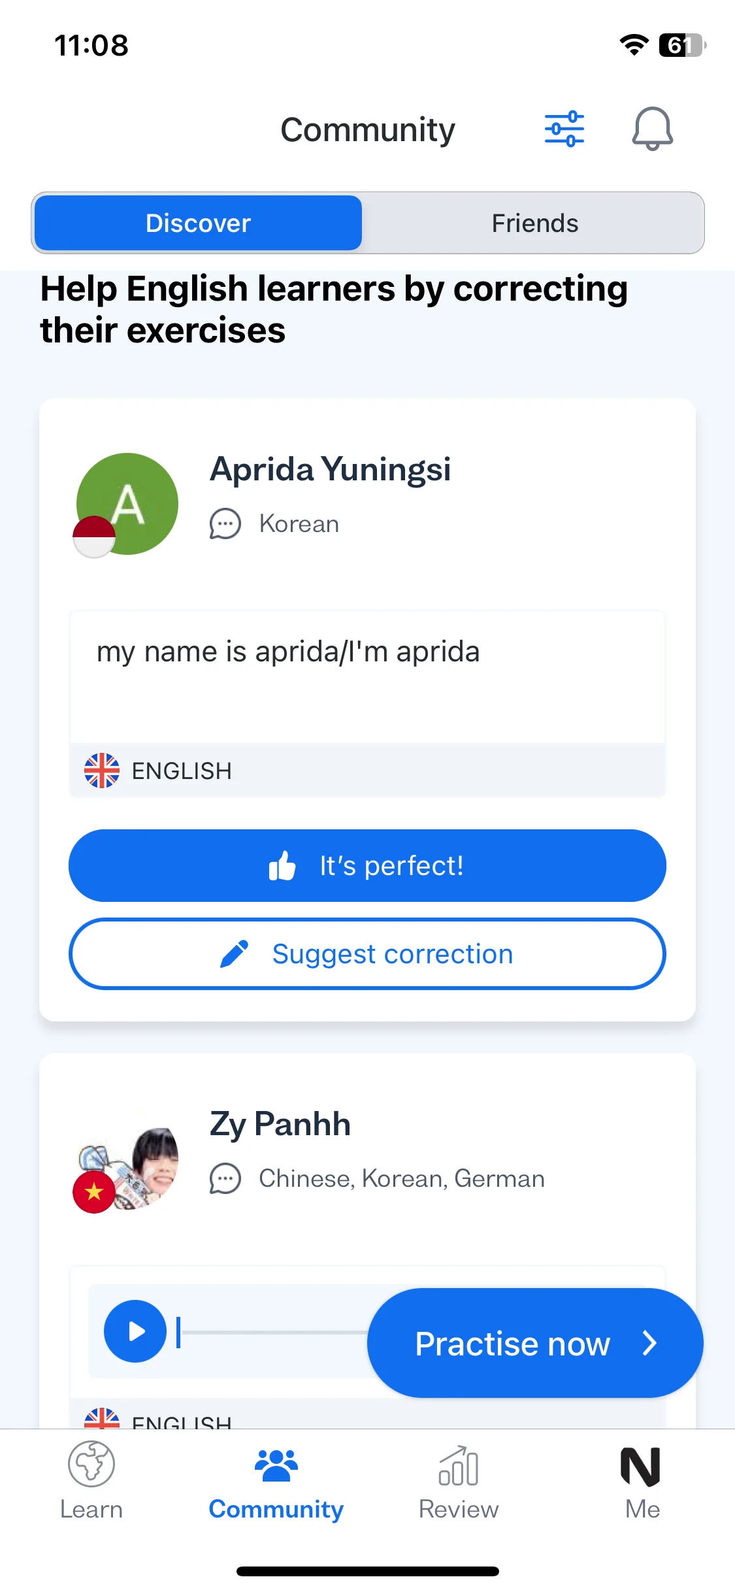The image size is (735, 1592).
Task: Choose Suggest correction for Aprida's exercise
Action: click(367, 954)
